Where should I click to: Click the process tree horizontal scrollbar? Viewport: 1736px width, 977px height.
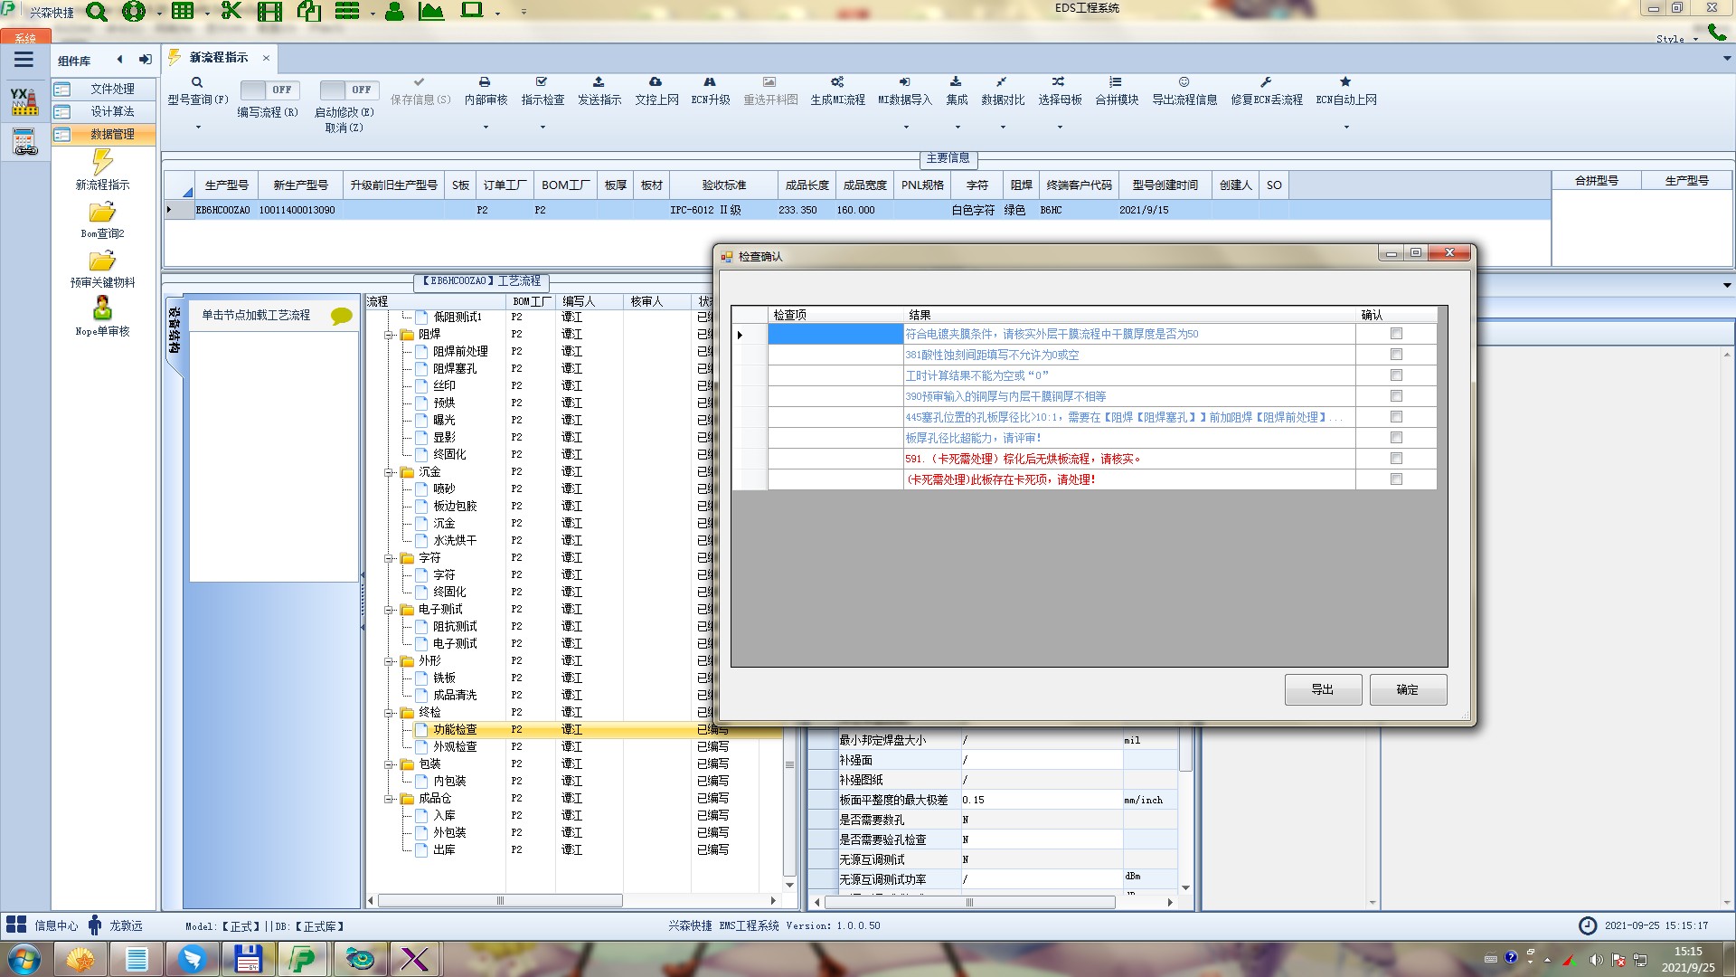point(499,901)
